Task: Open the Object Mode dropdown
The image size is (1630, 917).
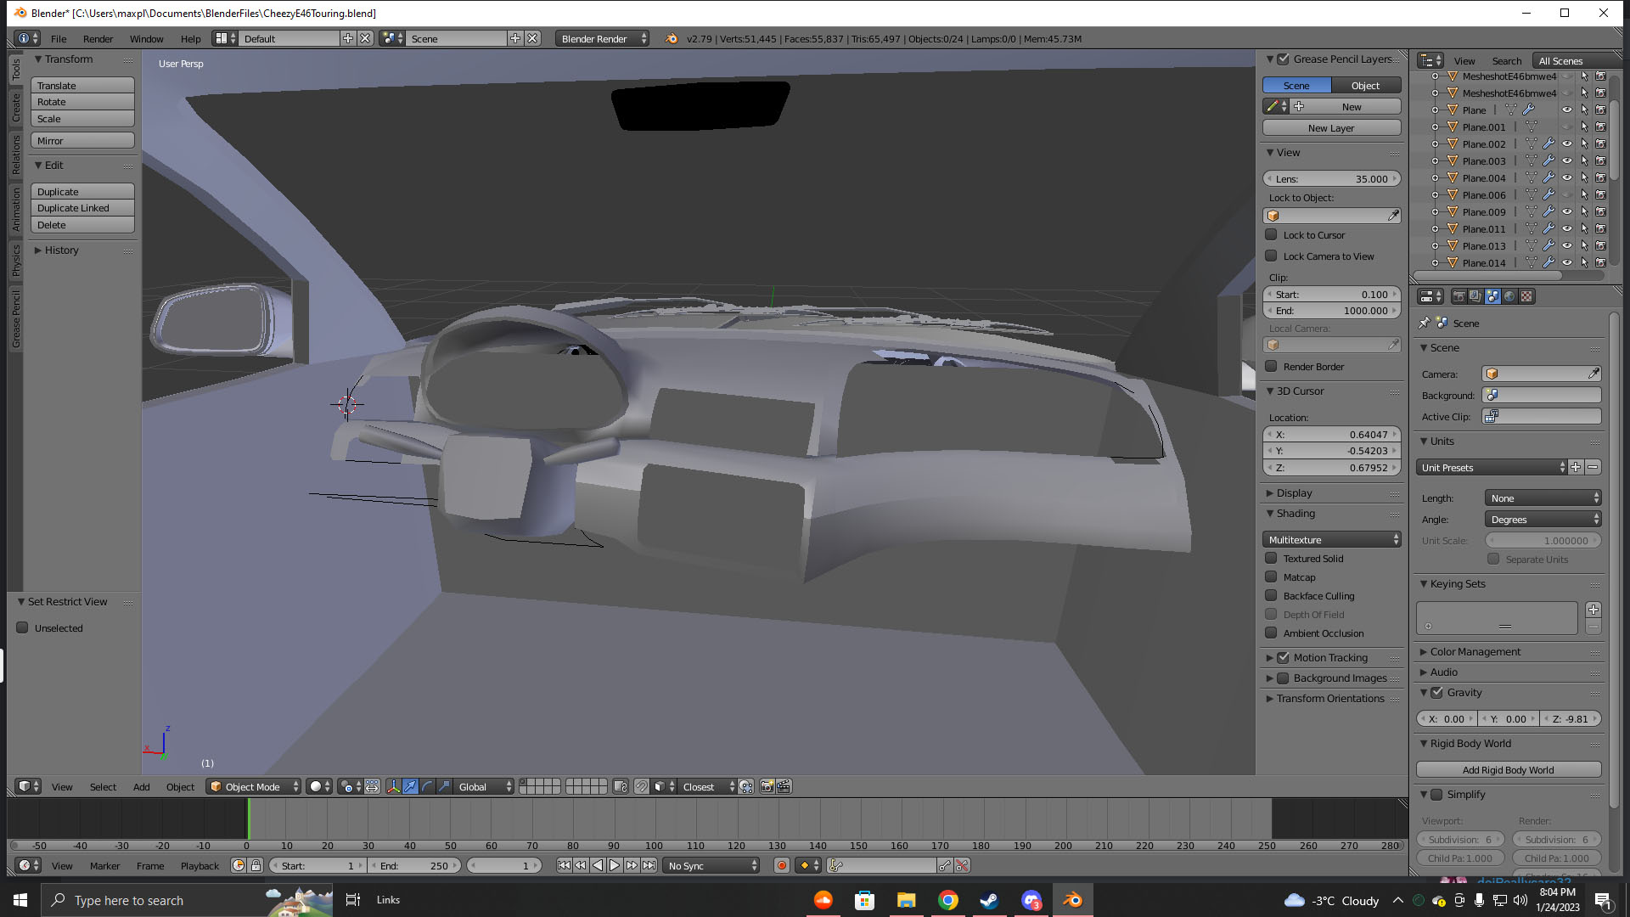Action: pos(253,787)
